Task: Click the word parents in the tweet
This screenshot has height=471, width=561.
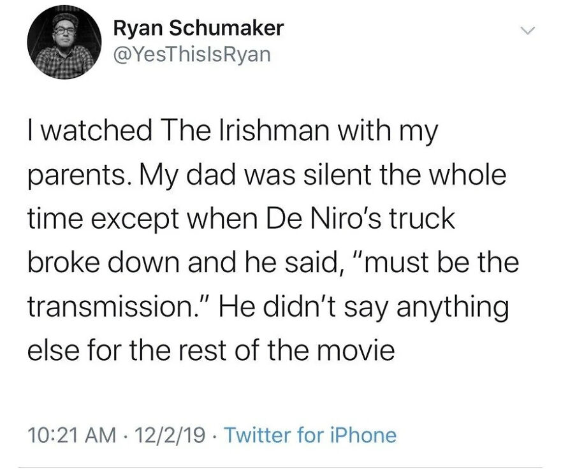Action: [76, 174]
